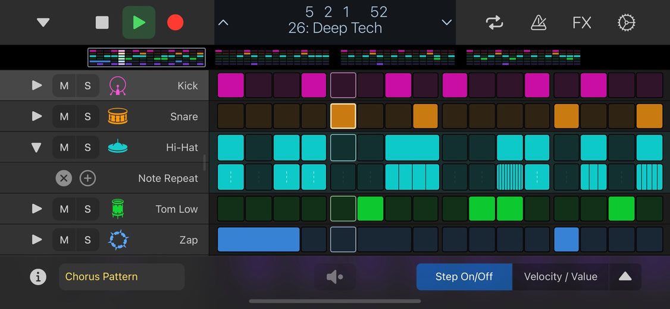Collapse the Hi-Hat row disclosure triangle
Screen dimensions: 670x309
[37, 148]
